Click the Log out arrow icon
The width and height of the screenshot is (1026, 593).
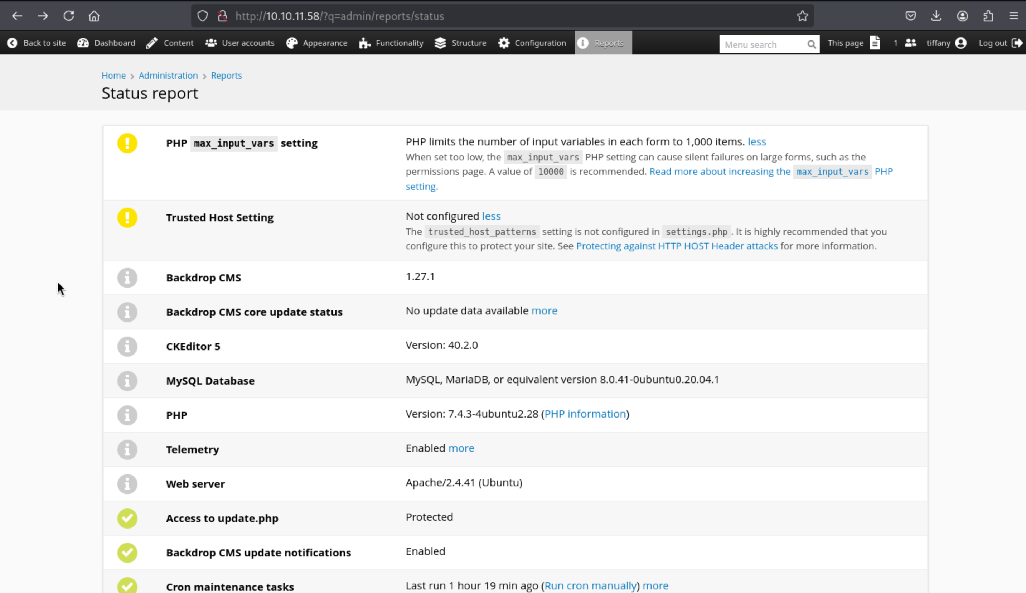tap(1017, 43)
